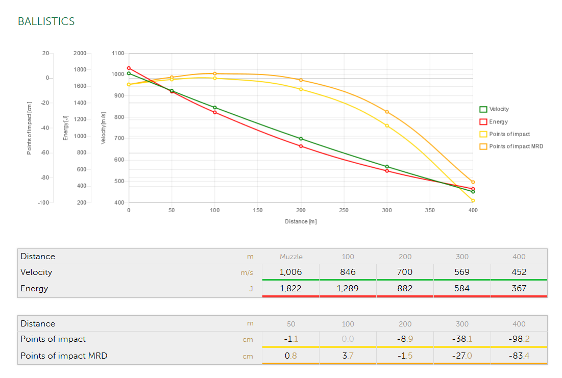Click the yellow Points of impact legend swatch

483,134
